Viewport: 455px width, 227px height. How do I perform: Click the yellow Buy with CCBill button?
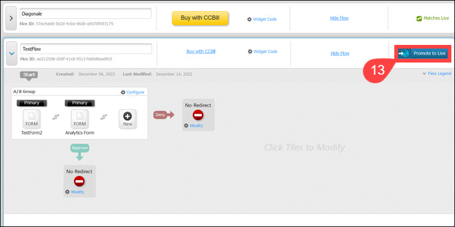pyautogui.click(x=200, y=18)
